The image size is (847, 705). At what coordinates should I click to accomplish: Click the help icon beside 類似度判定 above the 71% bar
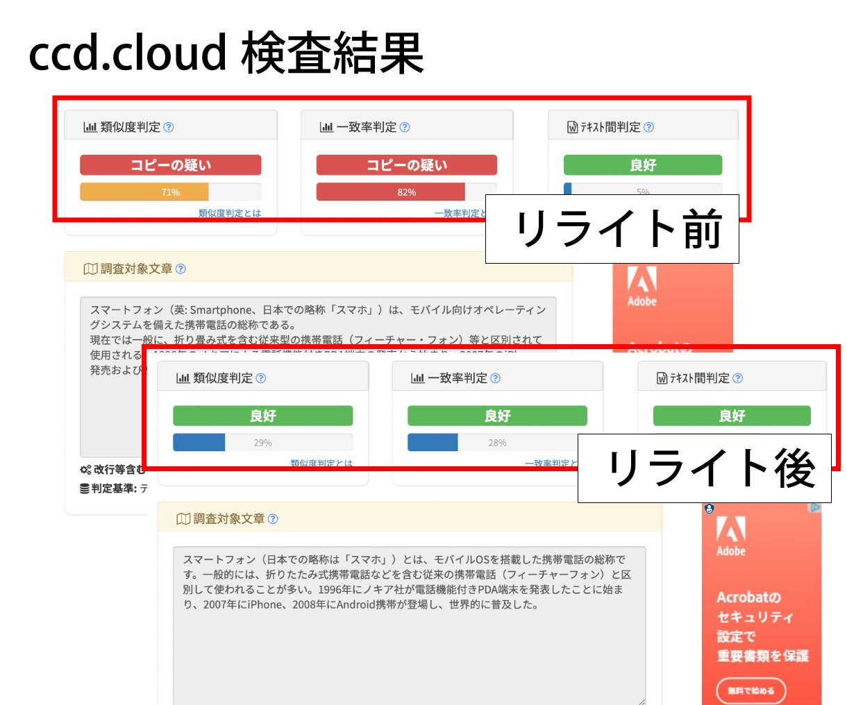point(169,128)
